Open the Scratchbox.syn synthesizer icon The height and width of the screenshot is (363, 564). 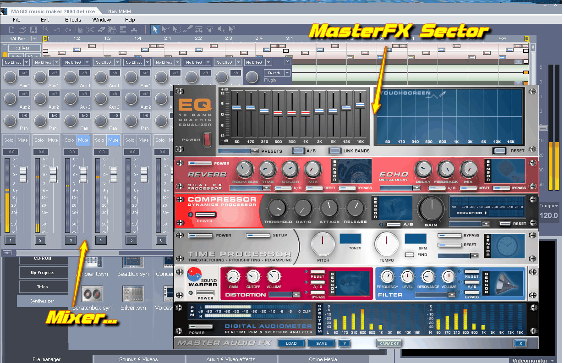tap(91, 294)
